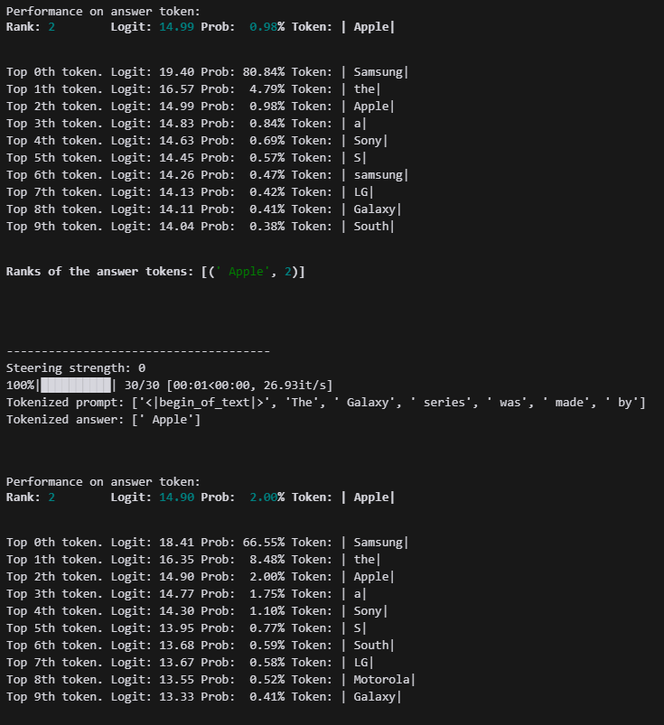Click the LG token in the 13.67 row
664x725 pixels.
click(x=361, y=662)
